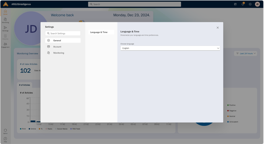Open Monitoring in the left sidebar

(5, 20)
